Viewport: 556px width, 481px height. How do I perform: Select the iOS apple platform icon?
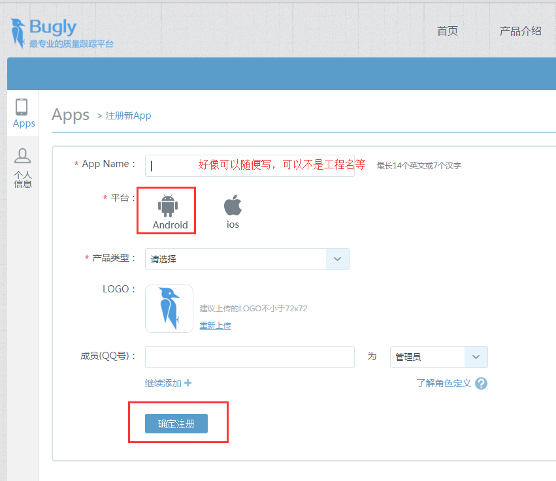coord(233,205)
